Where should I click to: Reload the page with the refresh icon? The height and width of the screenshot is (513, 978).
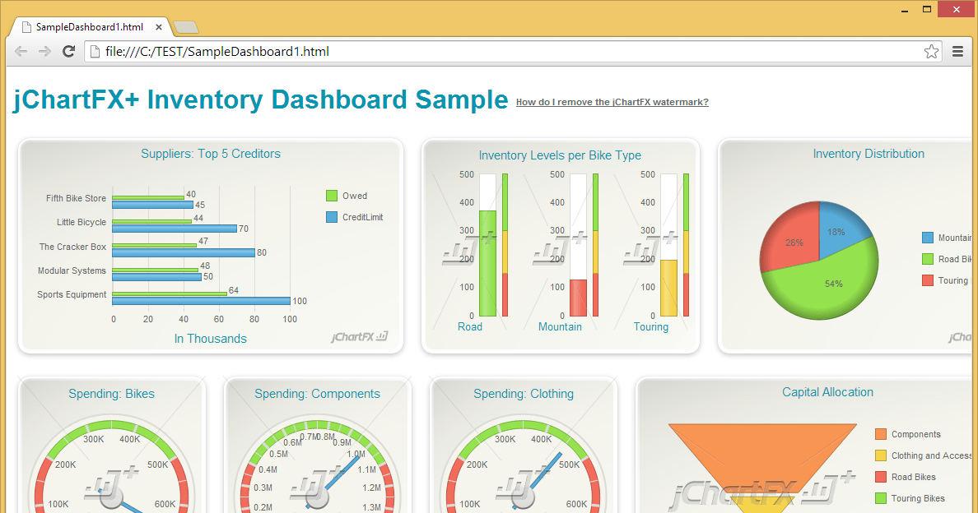click(69, 51)
